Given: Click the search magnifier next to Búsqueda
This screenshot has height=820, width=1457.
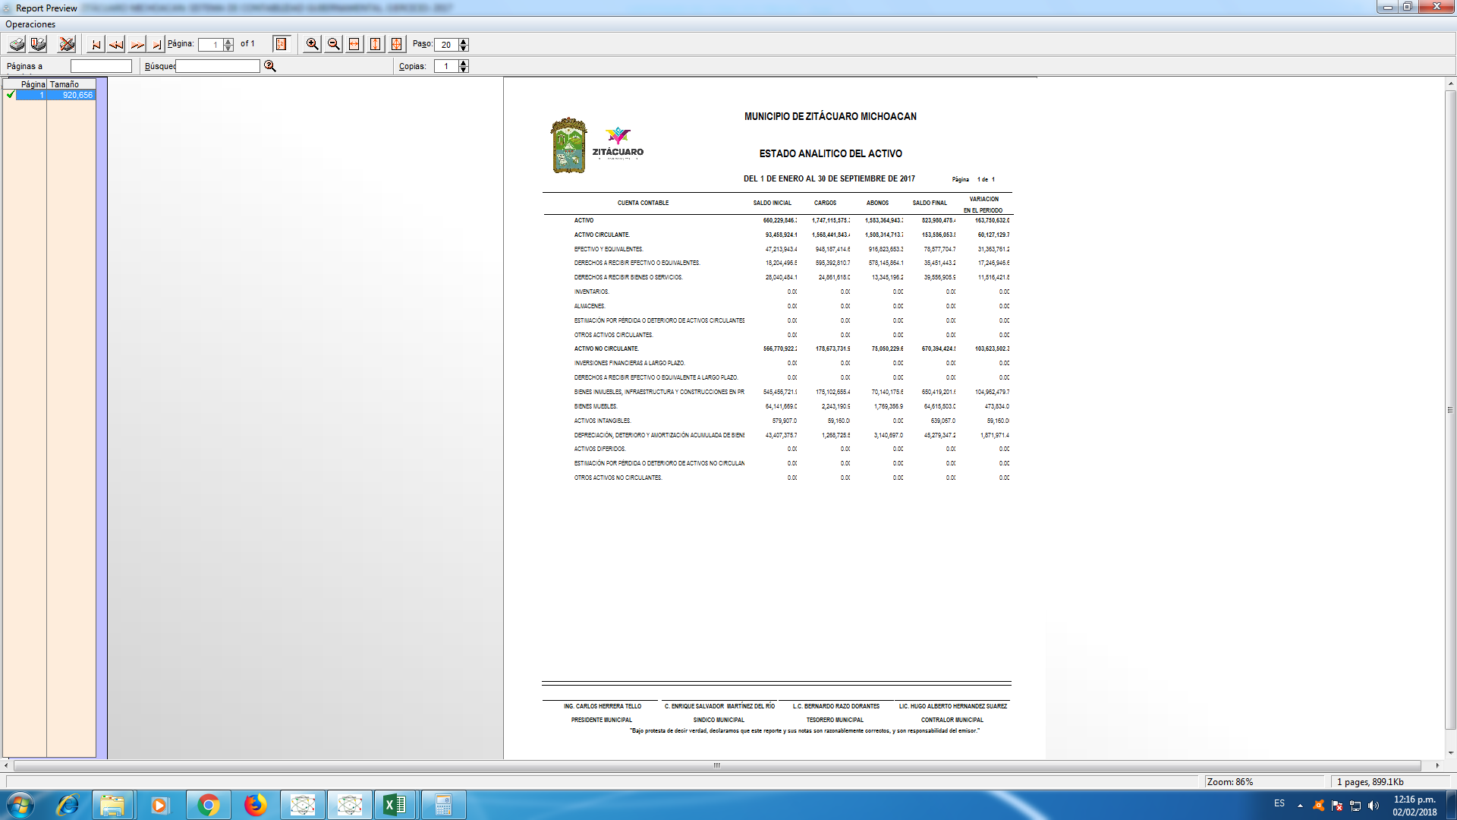Looking at the screenshot, I should tap(269, 66).
